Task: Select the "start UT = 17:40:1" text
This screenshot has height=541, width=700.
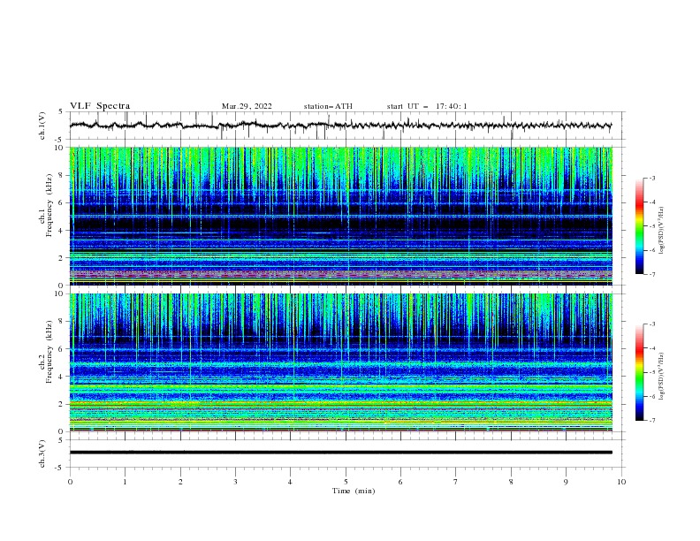Action: pos(427,106)
